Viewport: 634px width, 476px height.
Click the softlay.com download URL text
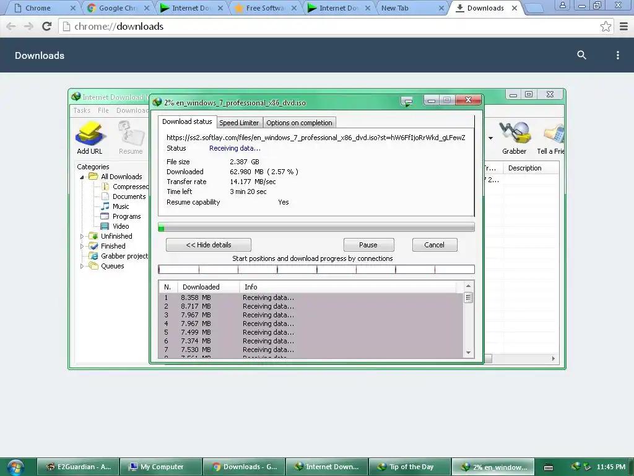316,138
